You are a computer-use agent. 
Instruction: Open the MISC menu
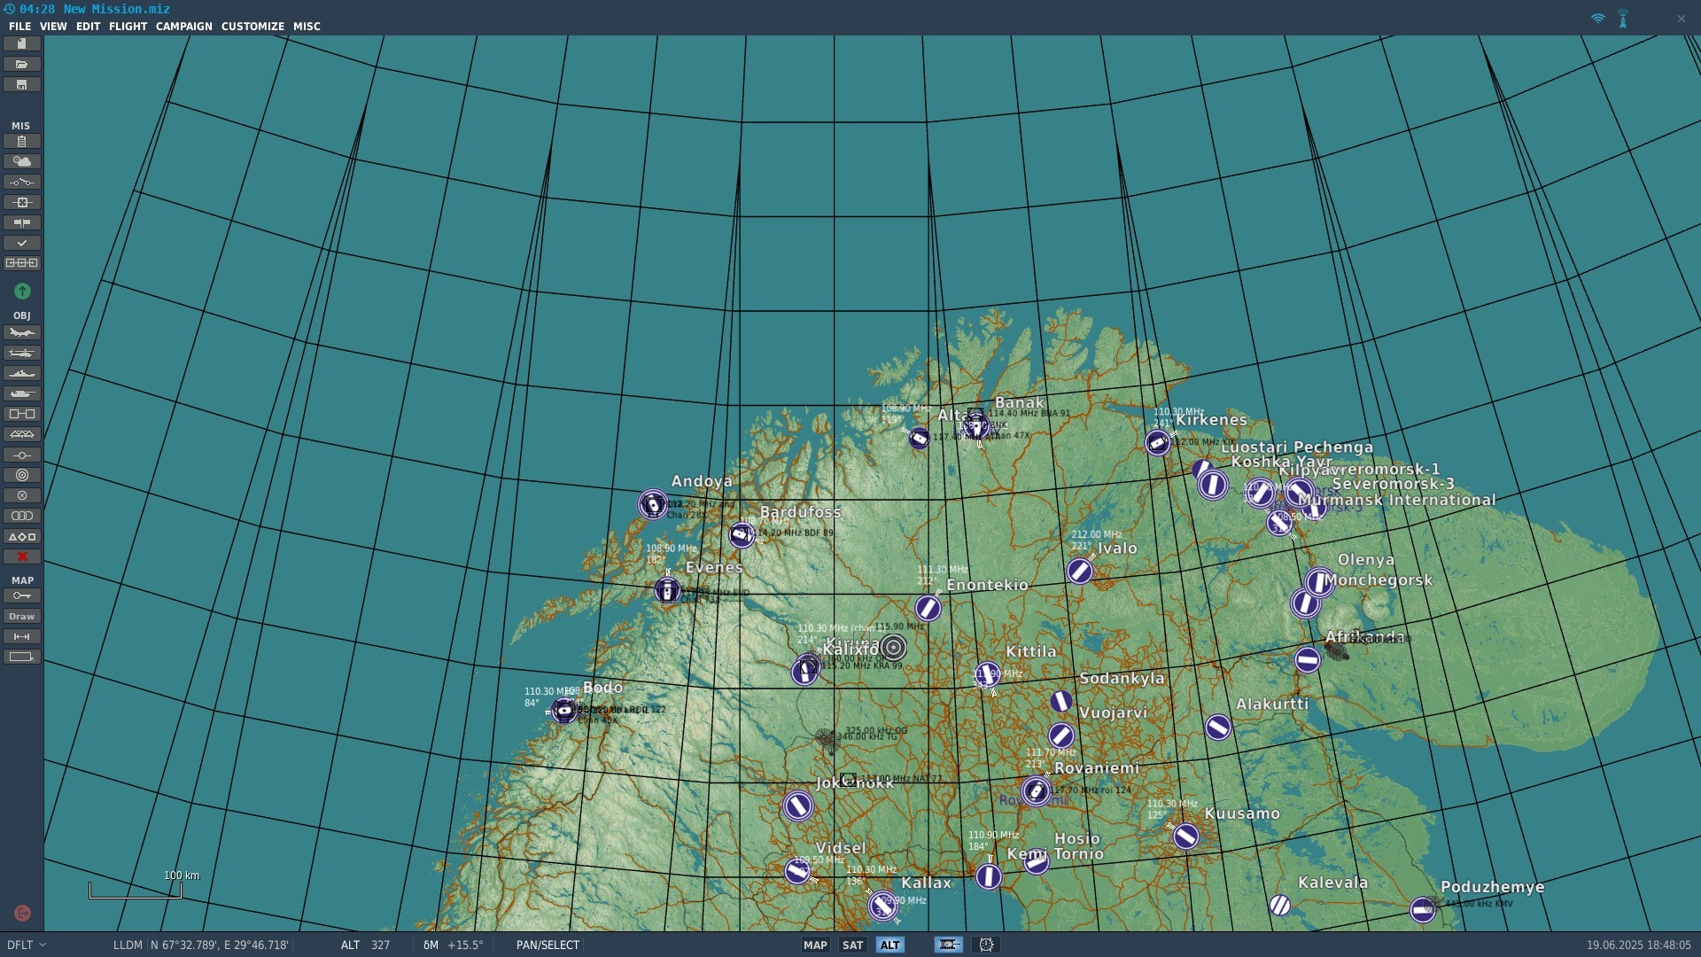point(307,27)
